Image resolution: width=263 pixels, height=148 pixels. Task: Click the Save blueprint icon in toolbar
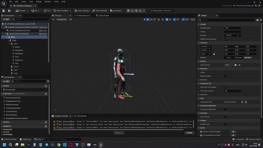[x=4, y=11]
